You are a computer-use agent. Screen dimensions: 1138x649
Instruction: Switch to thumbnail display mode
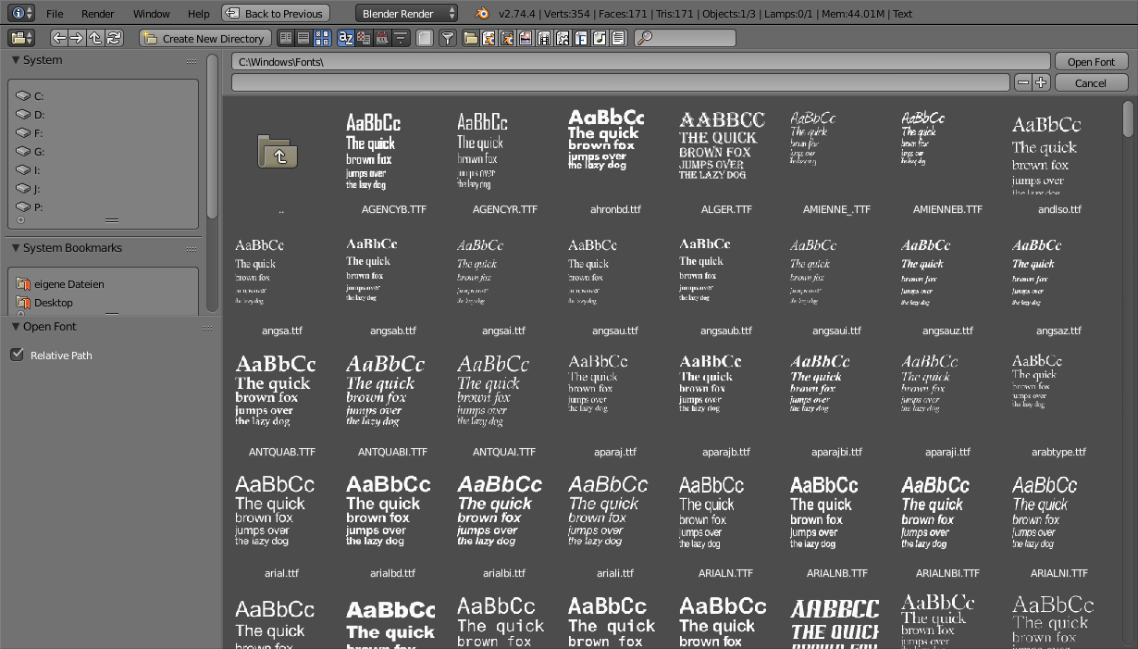322,38
